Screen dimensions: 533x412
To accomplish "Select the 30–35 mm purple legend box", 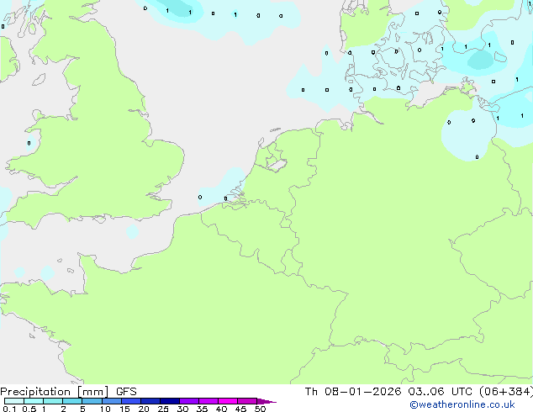I will click(189, 401).
